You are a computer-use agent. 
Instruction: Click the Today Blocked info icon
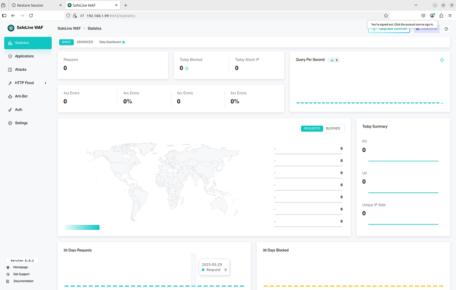click(187, 69)
